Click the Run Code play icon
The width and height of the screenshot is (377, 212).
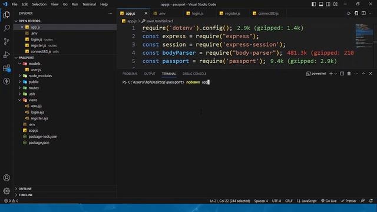click(349, 14)
